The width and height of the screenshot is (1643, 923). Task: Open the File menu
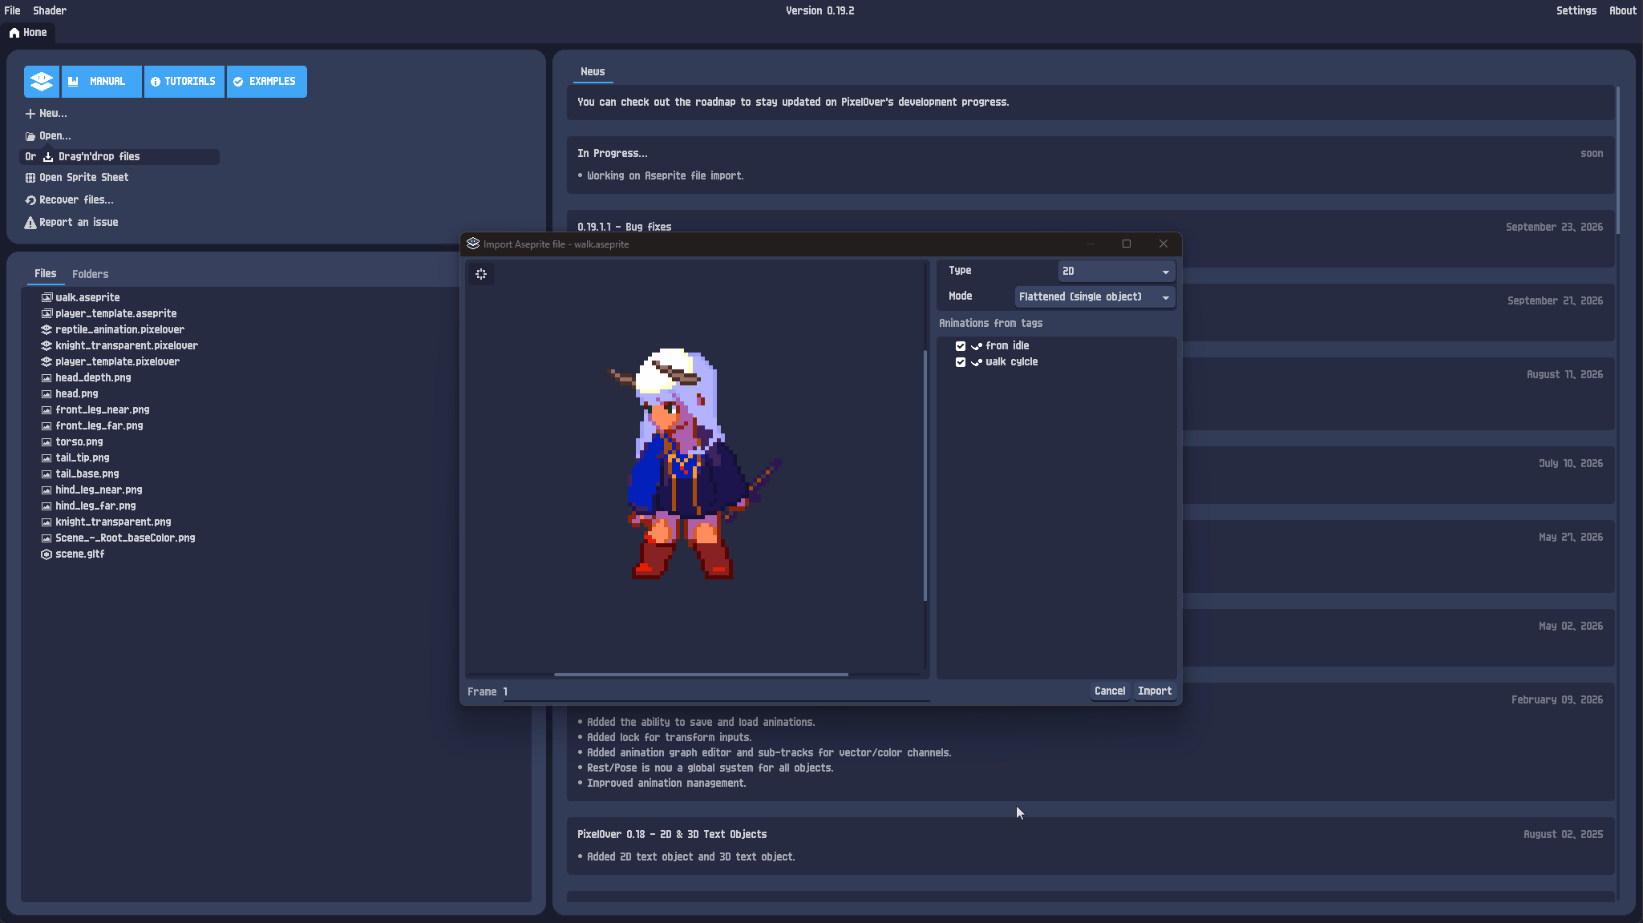click(x=12, y=10)
